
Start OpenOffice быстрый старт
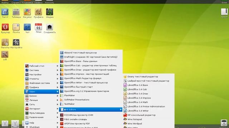coord(91,87)
